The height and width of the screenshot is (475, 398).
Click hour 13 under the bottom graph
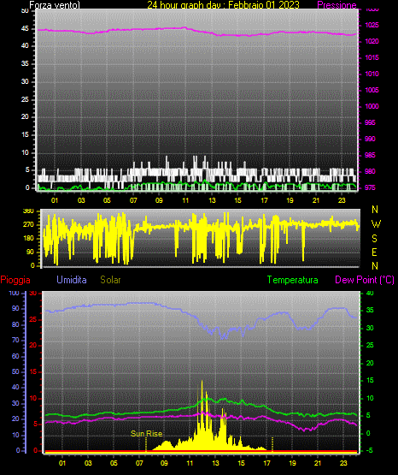pyautogui.click(x=215, y=463)
